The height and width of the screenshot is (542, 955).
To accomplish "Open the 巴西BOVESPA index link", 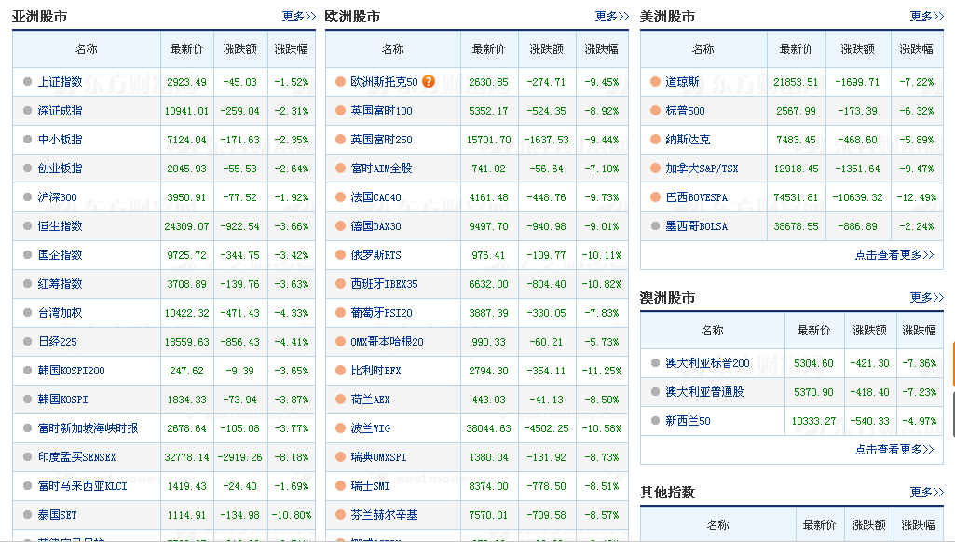I will tap(696, 197).
